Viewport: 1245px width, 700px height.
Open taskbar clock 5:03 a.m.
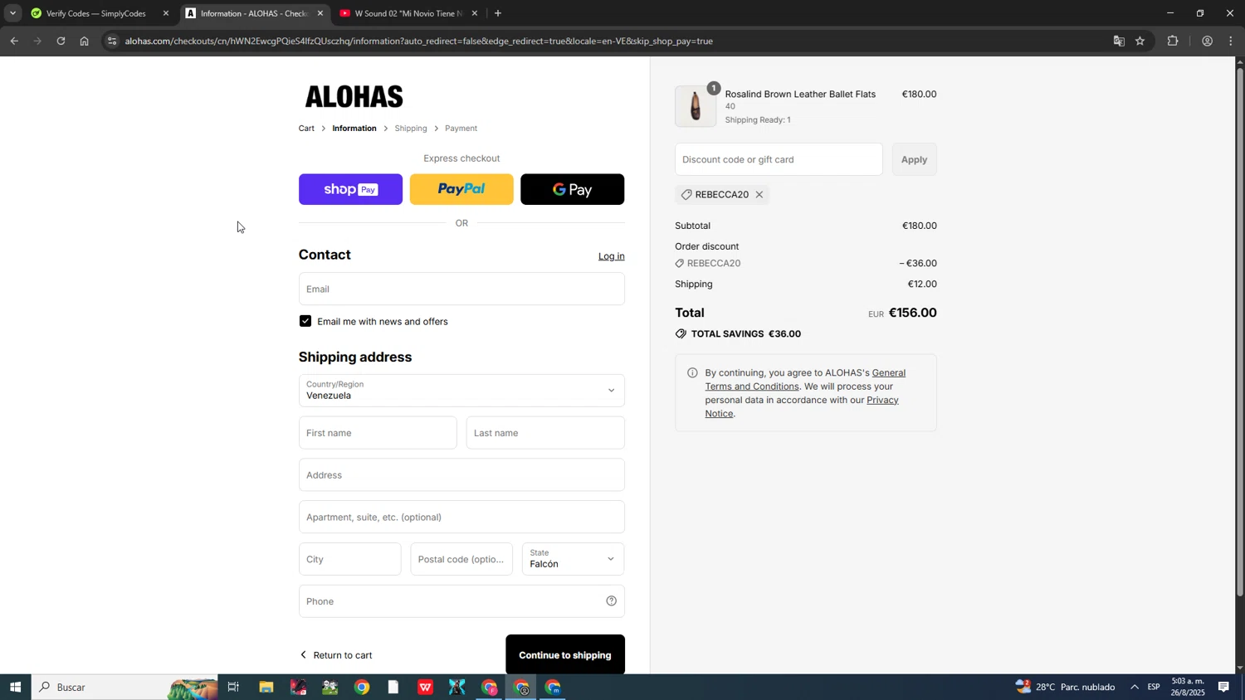tap(1189, 687)
